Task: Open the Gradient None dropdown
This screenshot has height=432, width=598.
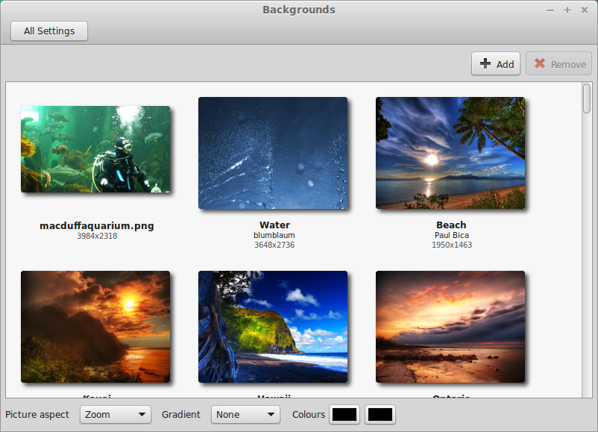Action: click(245, 414)
